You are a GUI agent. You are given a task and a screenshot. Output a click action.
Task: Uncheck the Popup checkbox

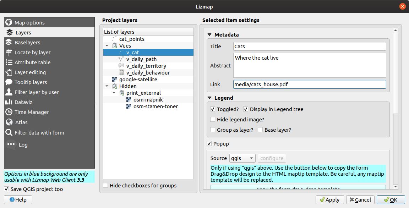tap(209, 144)
